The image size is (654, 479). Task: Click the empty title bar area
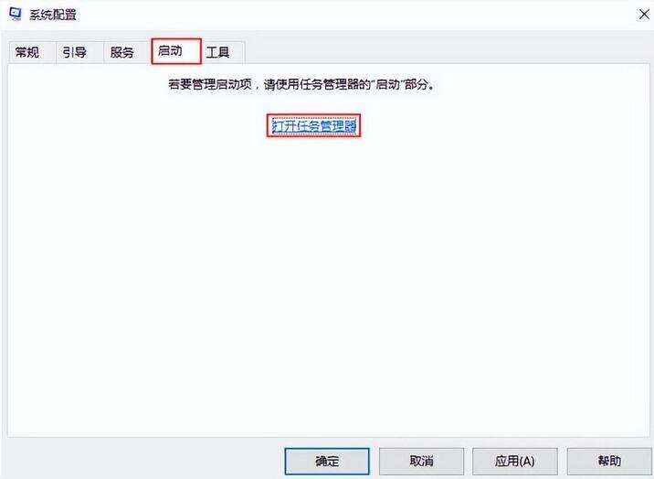pos(354,15)
